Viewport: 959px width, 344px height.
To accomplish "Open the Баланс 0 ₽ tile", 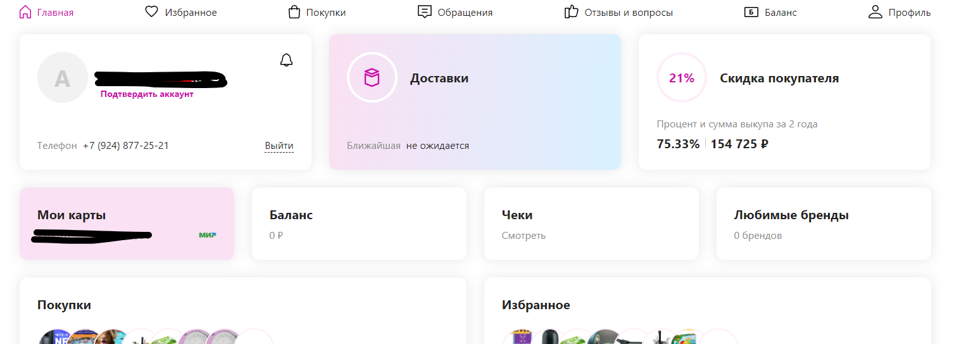I will pyautogui.click(x=359, y=224).
